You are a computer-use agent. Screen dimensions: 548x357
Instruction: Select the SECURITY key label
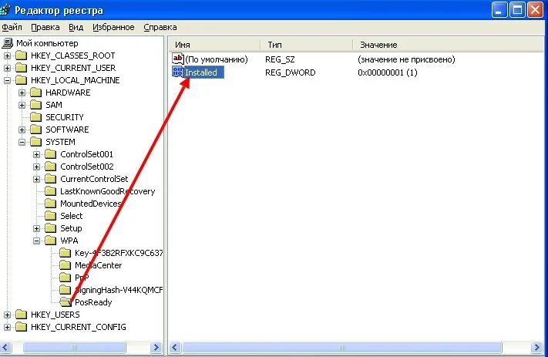pyautogui.click(x=65, y=117)
